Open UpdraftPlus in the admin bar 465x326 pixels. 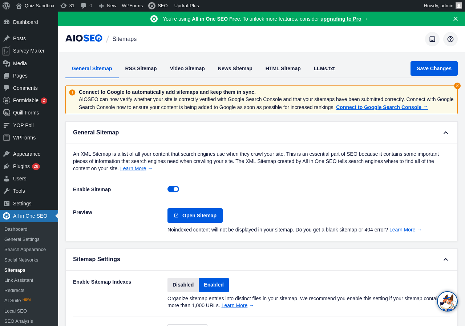point(187,6)
